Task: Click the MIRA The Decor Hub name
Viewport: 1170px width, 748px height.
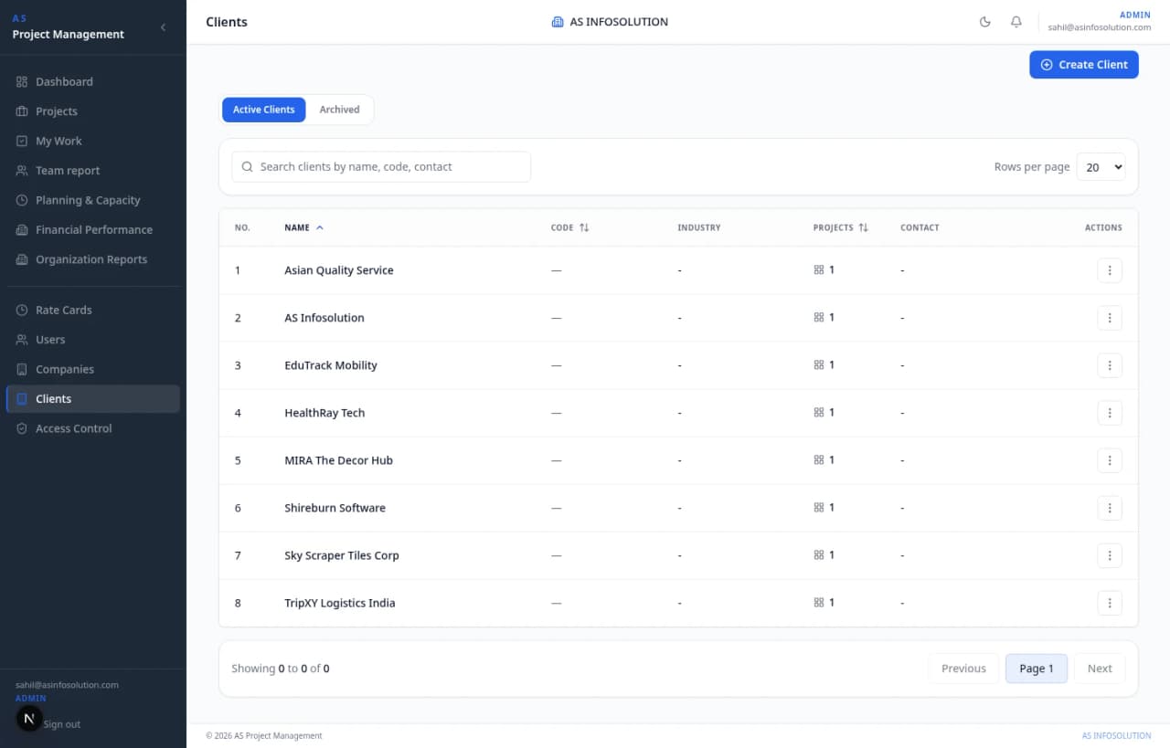Action: pyautogui.click(x=338, y=460)
